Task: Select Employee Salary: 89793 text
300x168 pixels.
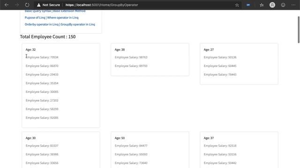Action: coord(131,66)
